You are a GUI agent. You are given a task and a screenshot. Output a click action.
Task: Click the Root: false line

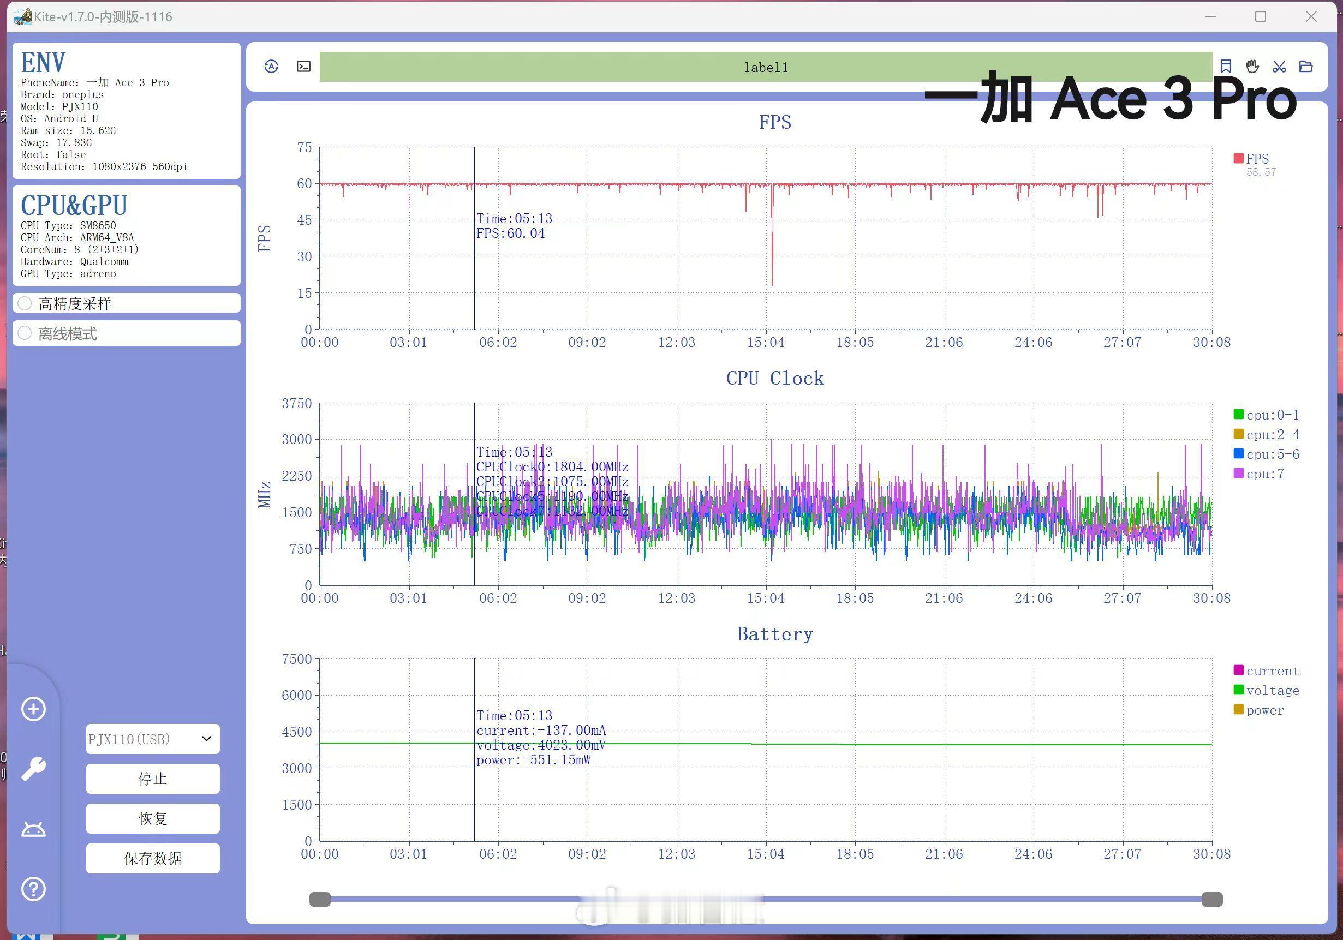tap(53, 154)
